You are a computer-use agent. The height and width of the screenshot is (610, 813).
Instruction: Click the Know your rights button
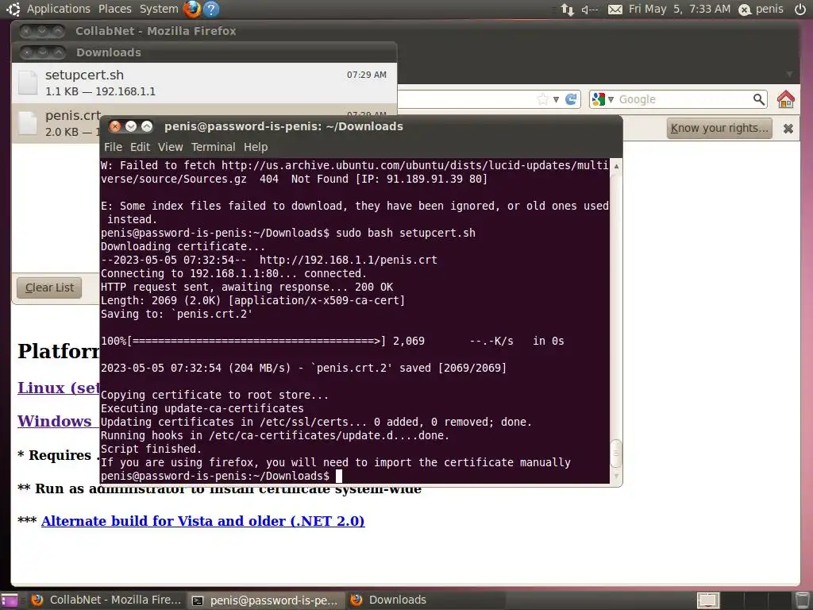point(719,128)
